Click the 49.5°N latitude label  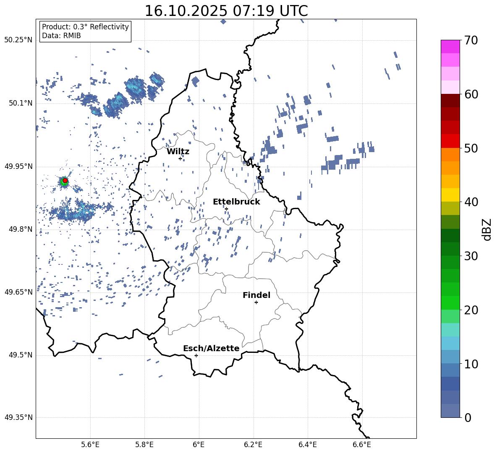click(21, 355)
